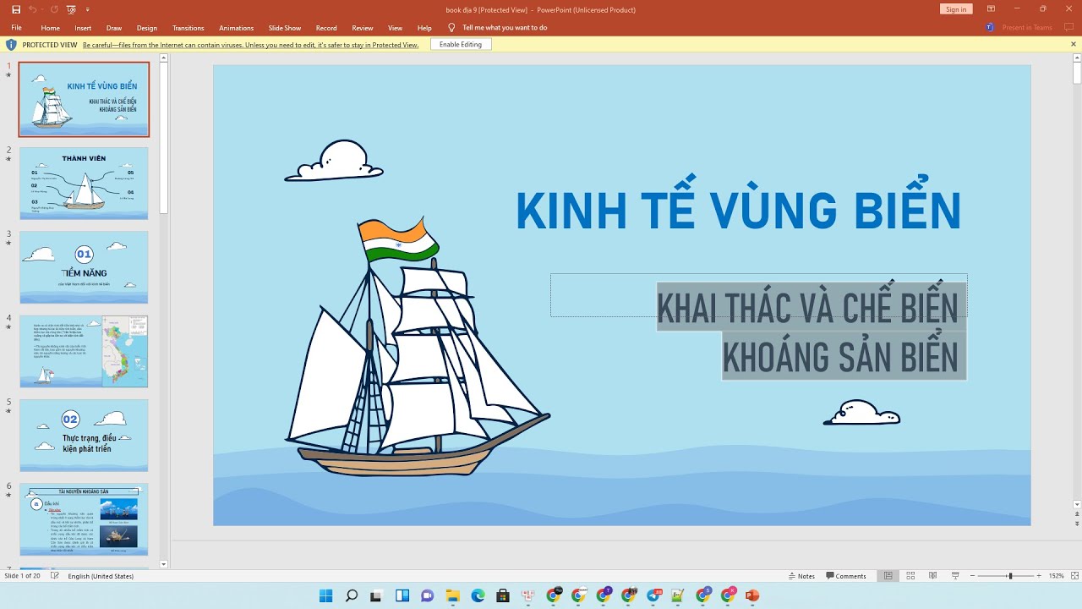Open the Draw ribbon tab

click(x=114, y=28)
